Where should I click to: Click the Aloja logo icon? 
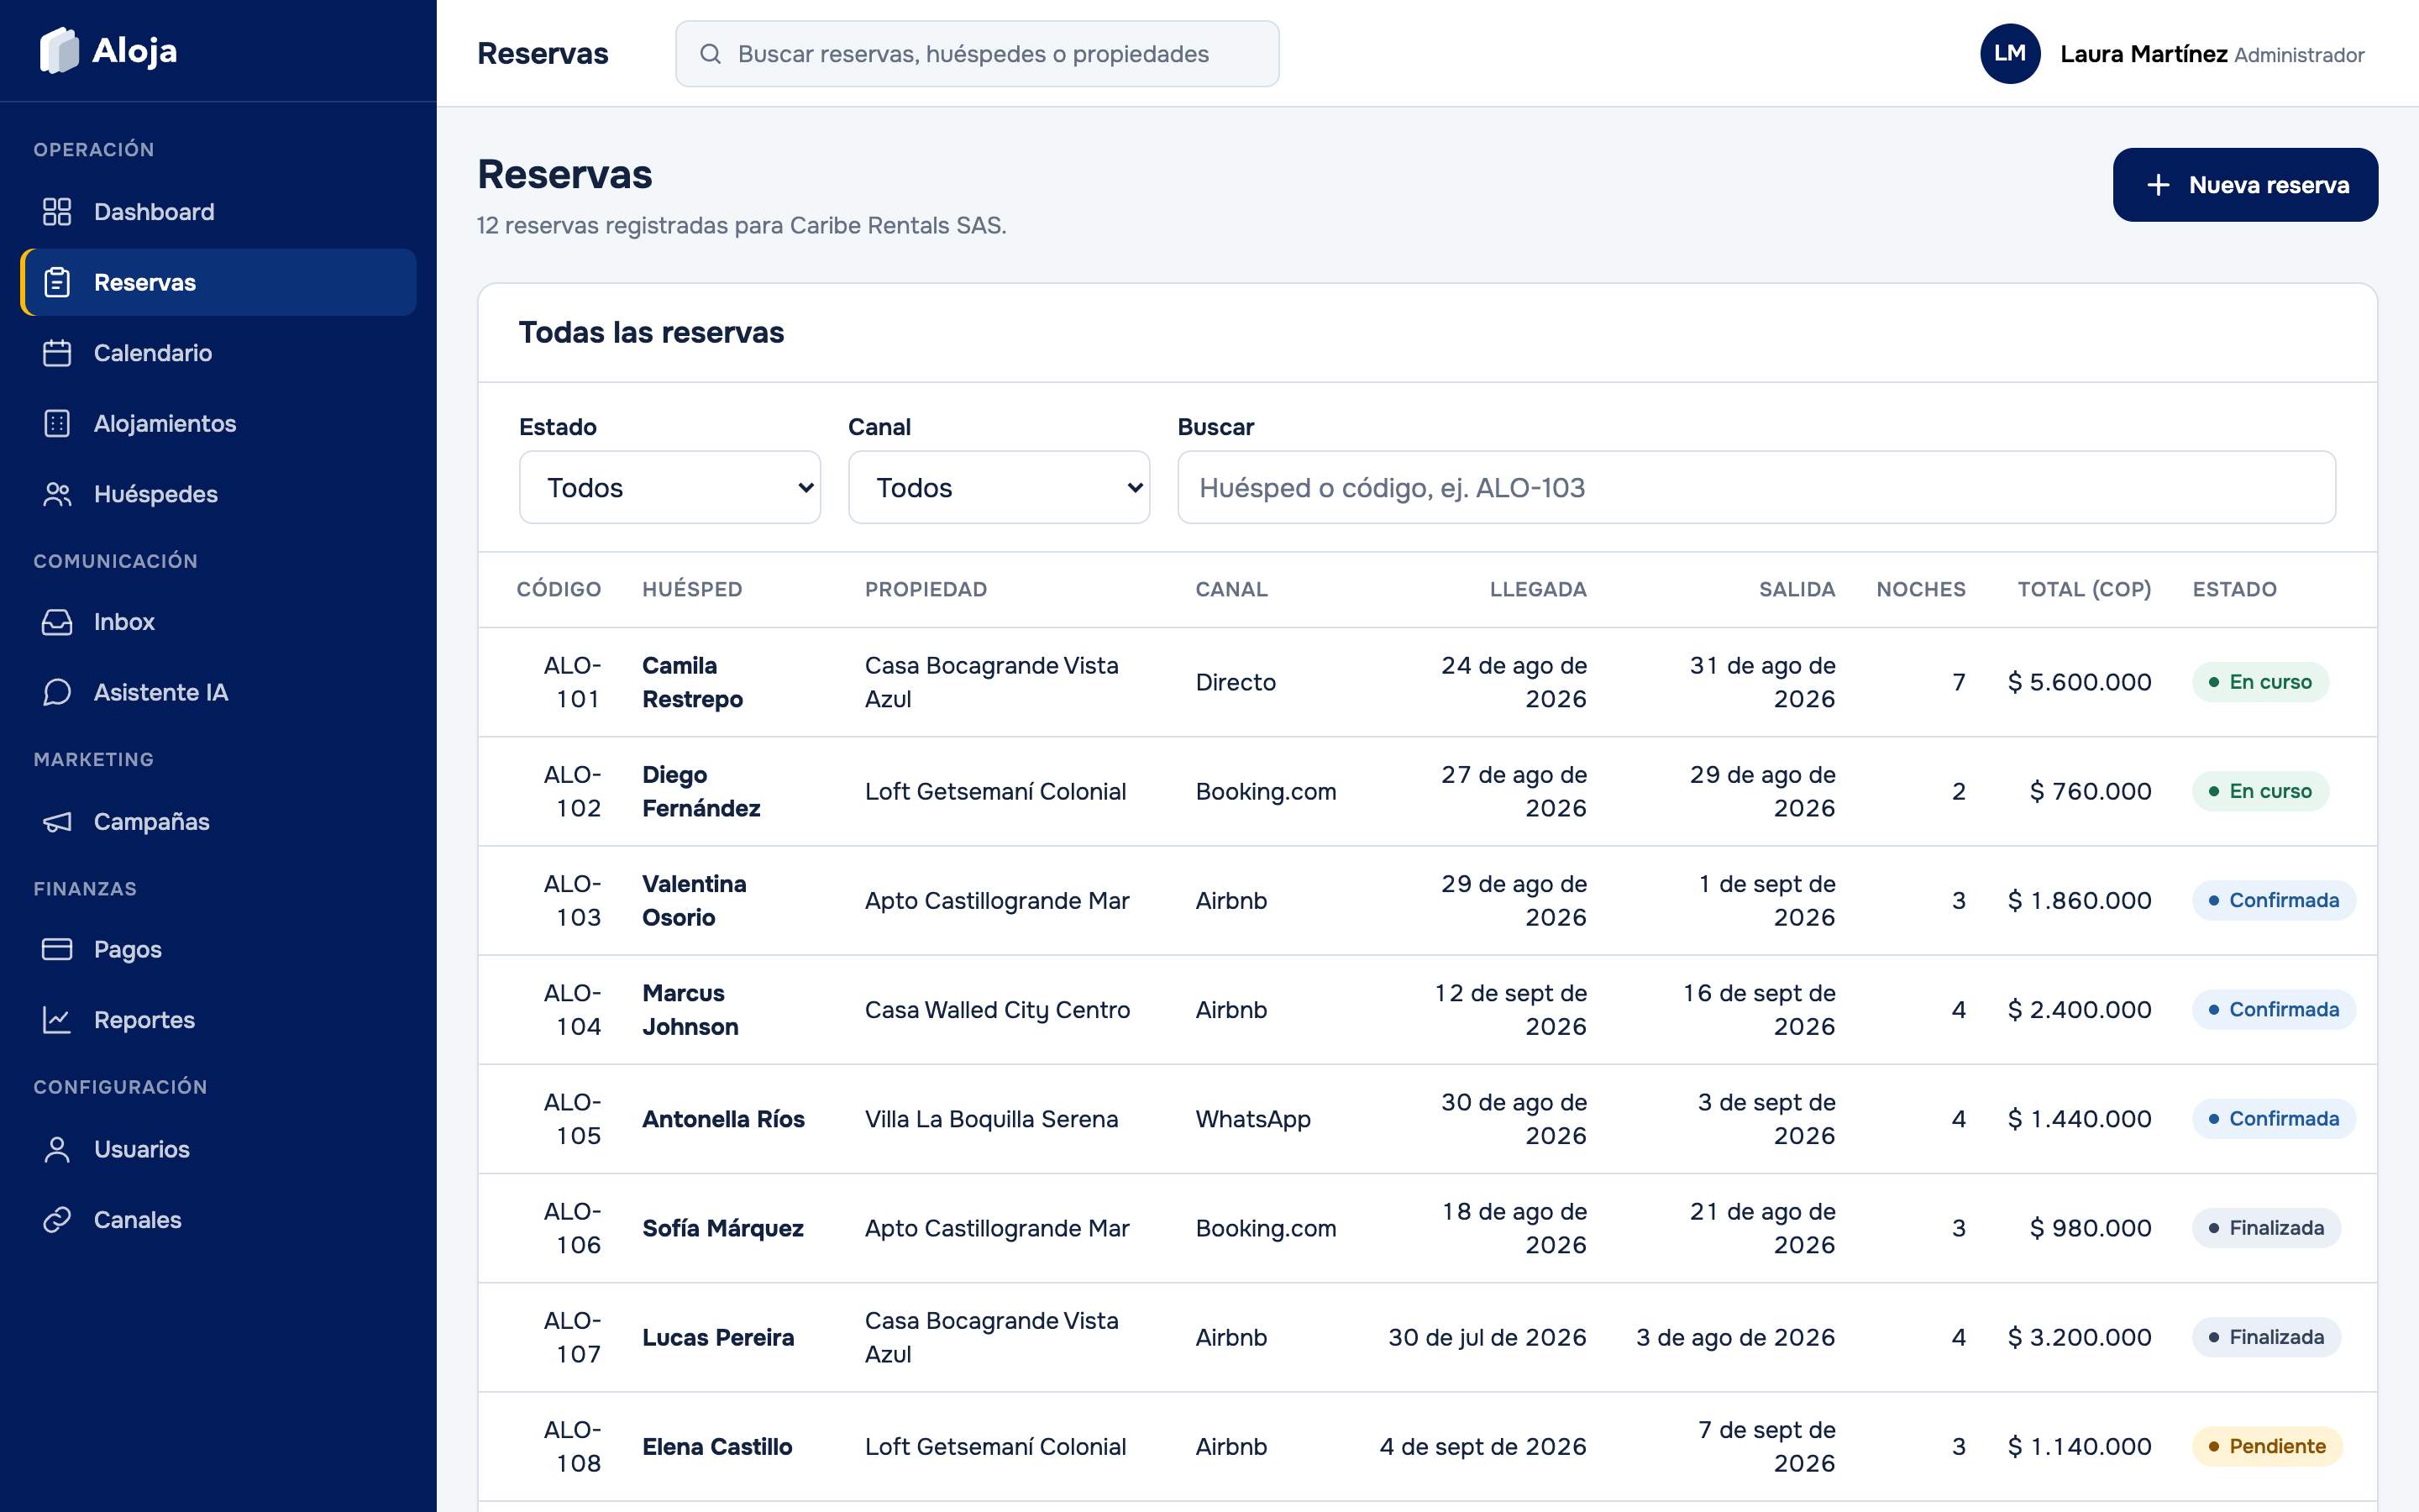point(59,50)
